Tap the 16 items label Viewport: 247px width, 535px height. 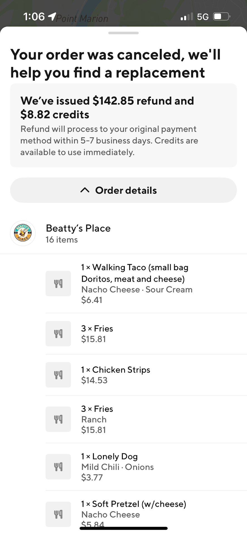click(x=62, y=240)
